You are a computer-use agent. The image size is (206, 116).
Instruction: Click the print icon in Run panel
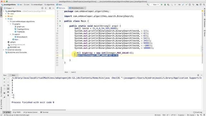pyautogui.click(x=8, y=92)
